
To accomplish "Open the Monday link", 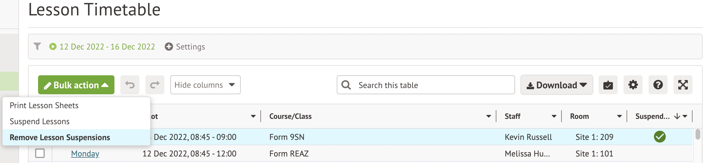I will pyautogui.click(x=85, y=154).
